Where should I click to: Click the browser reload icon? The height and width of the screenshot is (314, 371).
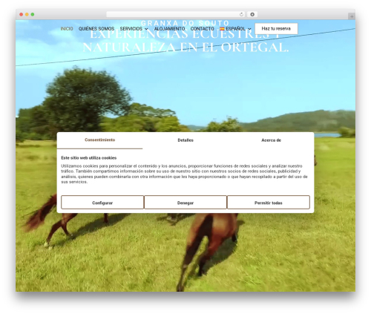click(241, 15)
